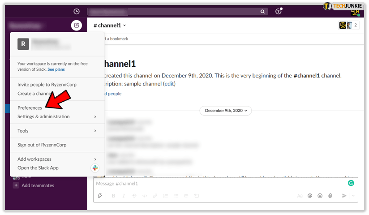
Task: Toggle the Aa formatting toolbar visibility
Action: click(300, 196)
